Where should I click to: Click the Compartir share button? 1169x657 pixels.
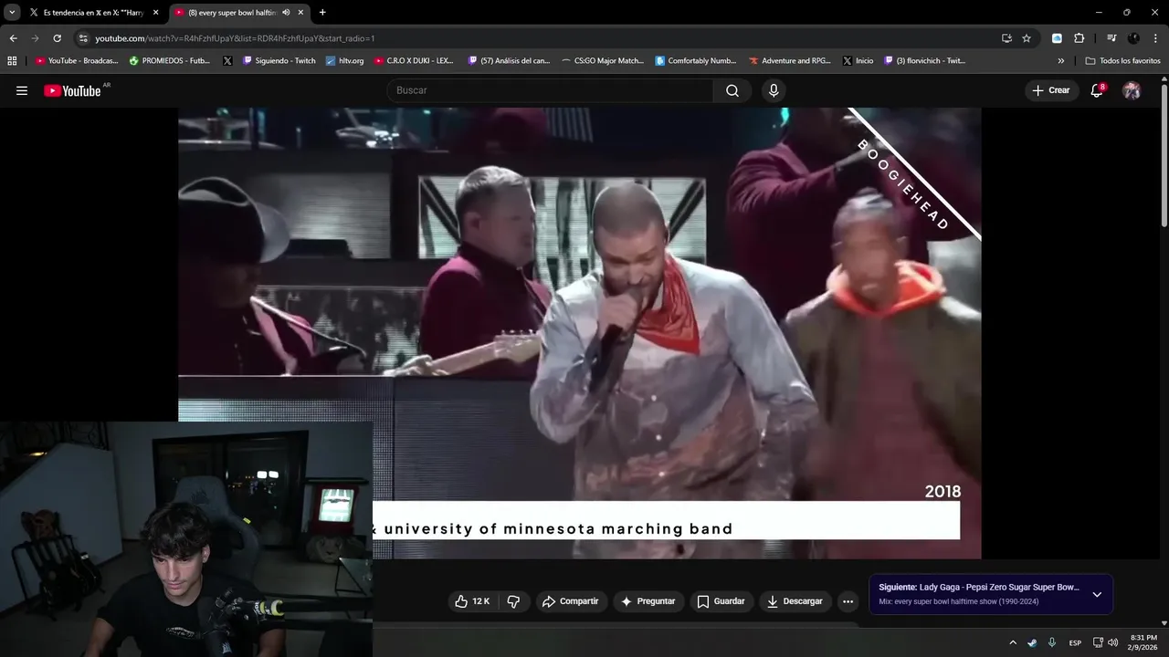click(571, 601)
